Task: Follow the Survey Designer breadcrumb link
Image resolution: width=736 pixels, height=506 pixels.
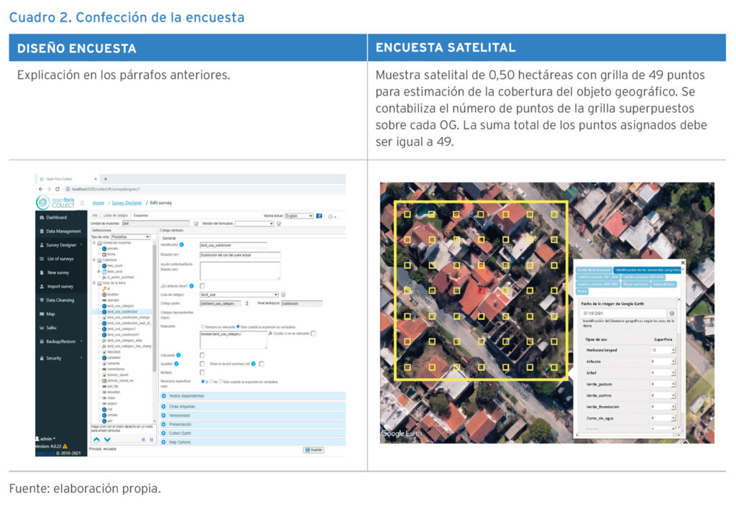Action: tap(126, 203)
